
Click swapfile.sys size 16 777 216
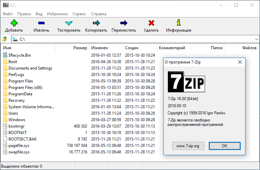(78, 152)
